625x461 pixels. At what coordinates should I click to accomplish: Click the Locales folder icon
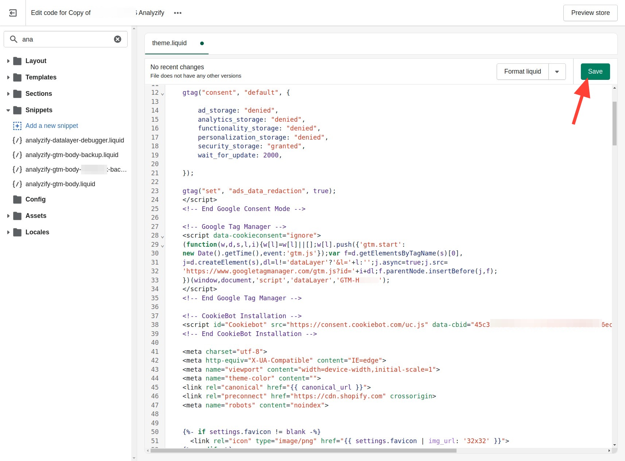point(17,232)
